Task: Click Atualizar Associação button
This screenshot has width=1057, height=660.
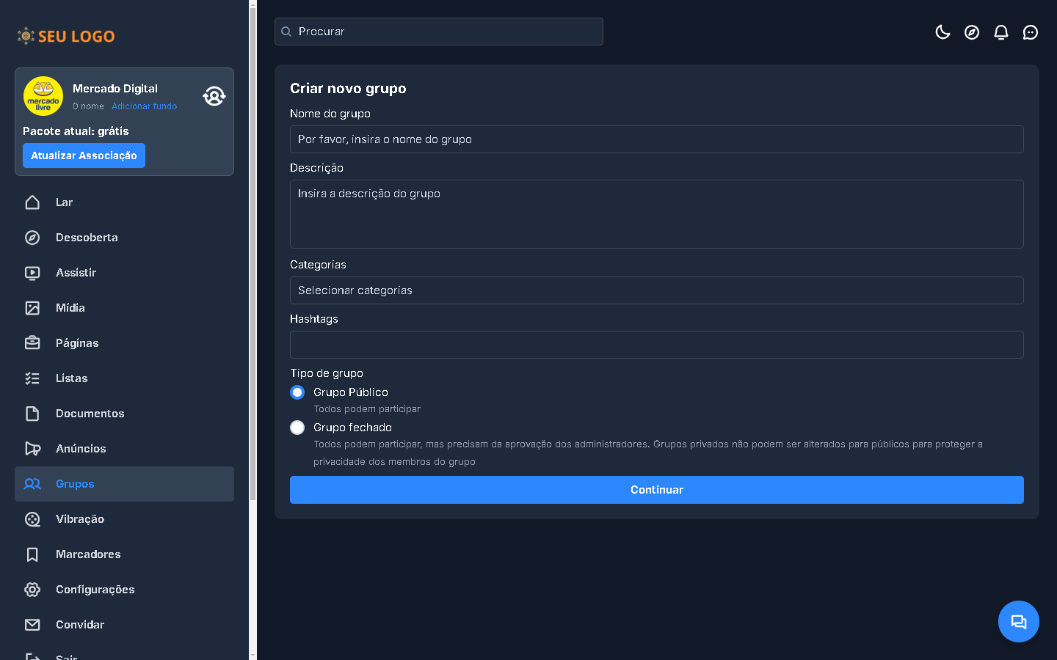Action: coord(84,155)
